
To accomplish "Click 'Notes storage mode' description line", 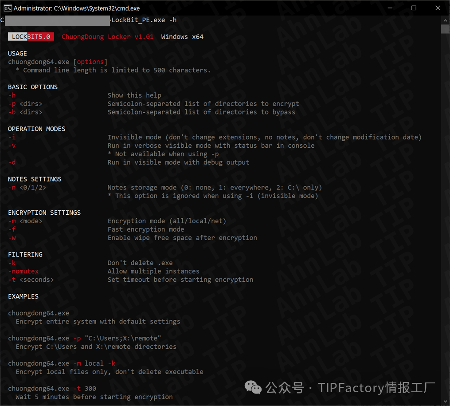I will click(215, 188).
